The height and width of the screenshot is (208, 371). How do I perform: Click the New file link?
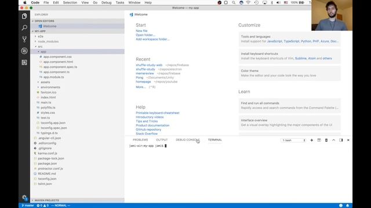click(141, 31)
